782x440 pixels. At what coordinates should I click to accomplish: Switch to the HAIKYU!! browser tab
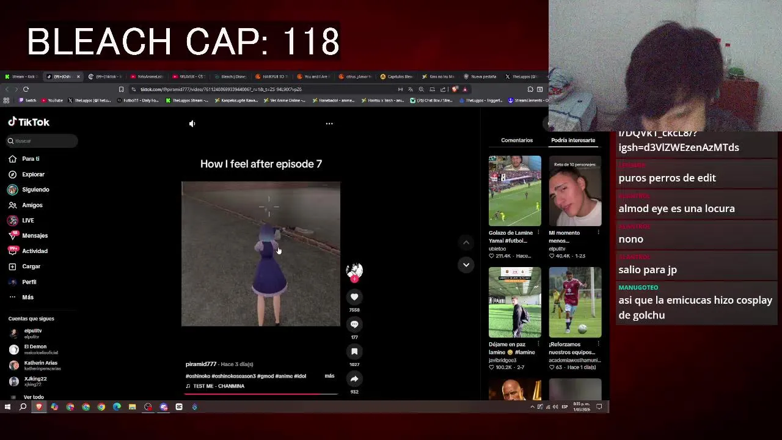tap(272, 76)
